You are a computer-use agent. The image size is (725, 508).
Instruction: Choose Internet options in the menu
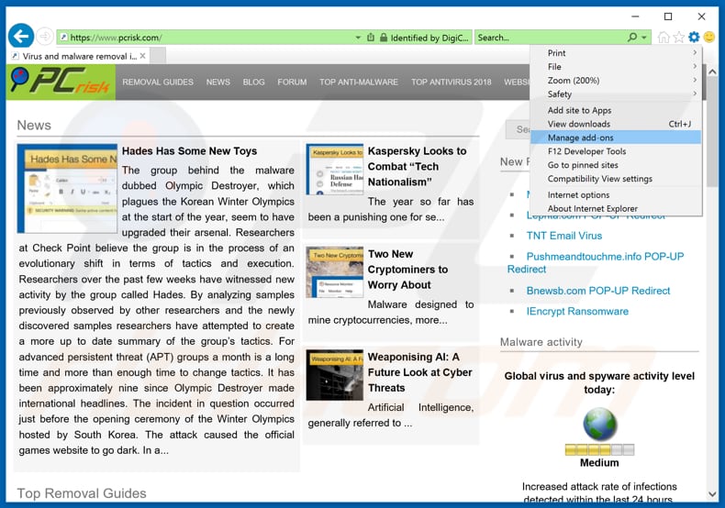tap(578, 194)
